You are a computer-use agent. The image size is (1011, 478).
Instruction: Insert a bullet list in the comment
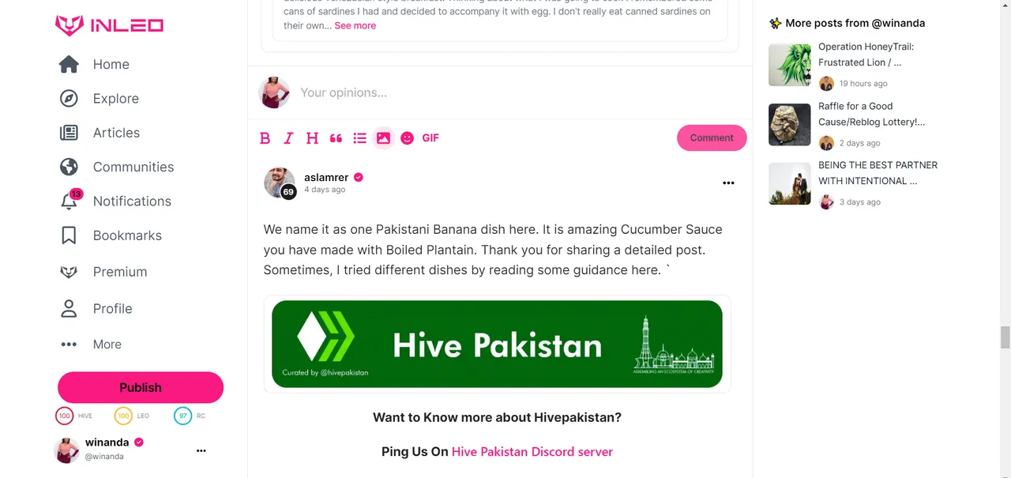(359, 138)
